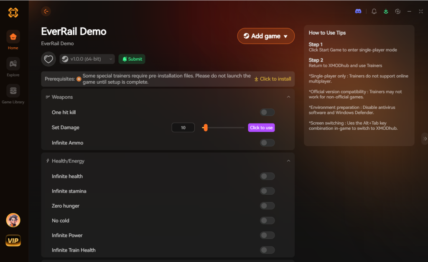Favorite the game with heart icon

tap(48, 59)
